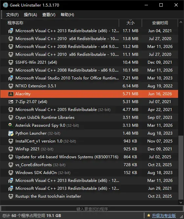
Task: Click the Jun 16, 2026 date cell
Action: pyautogui.click(x=160, y=94)
